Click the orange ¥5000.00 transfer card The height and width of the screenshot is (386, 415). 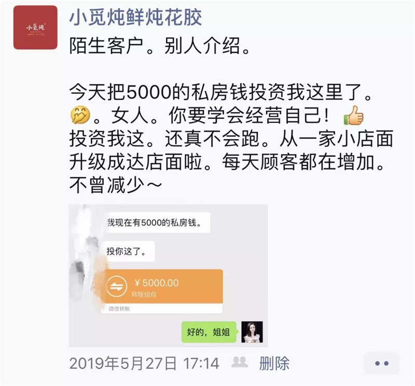coord(162,286)
